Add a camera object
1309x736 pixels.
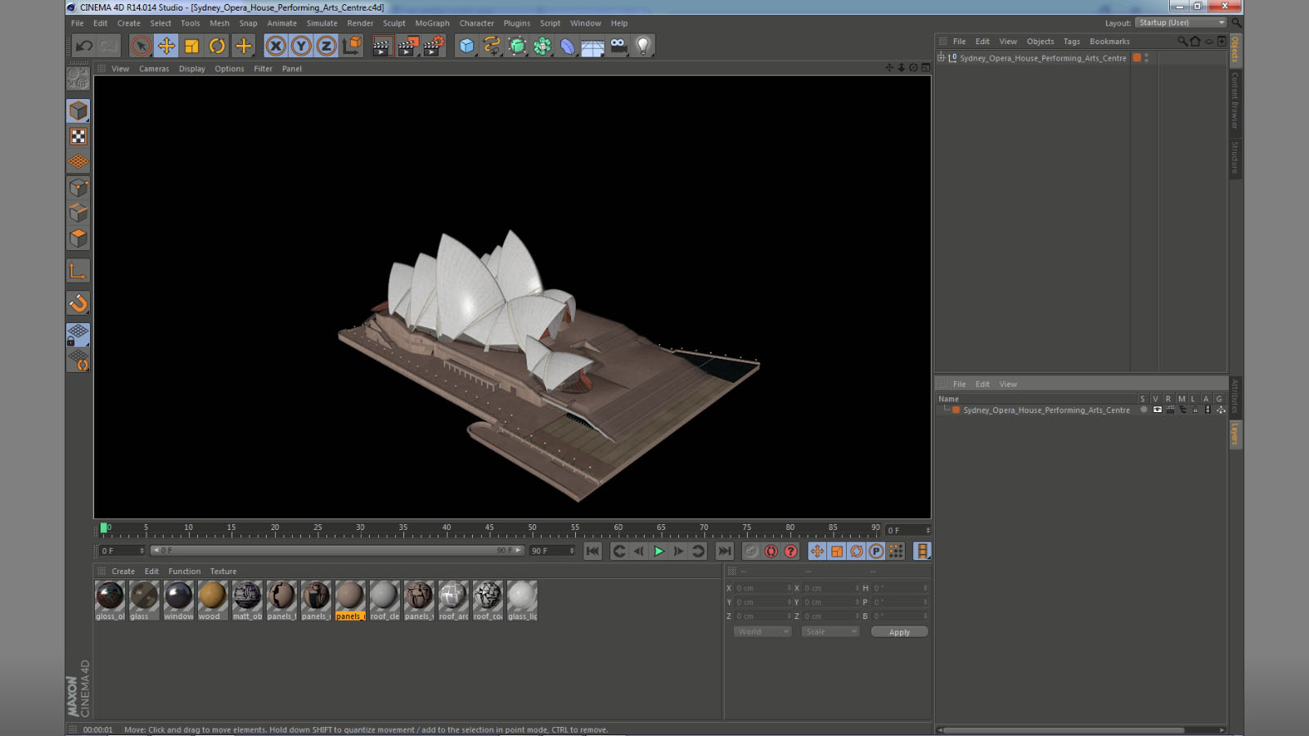point(619,46)
